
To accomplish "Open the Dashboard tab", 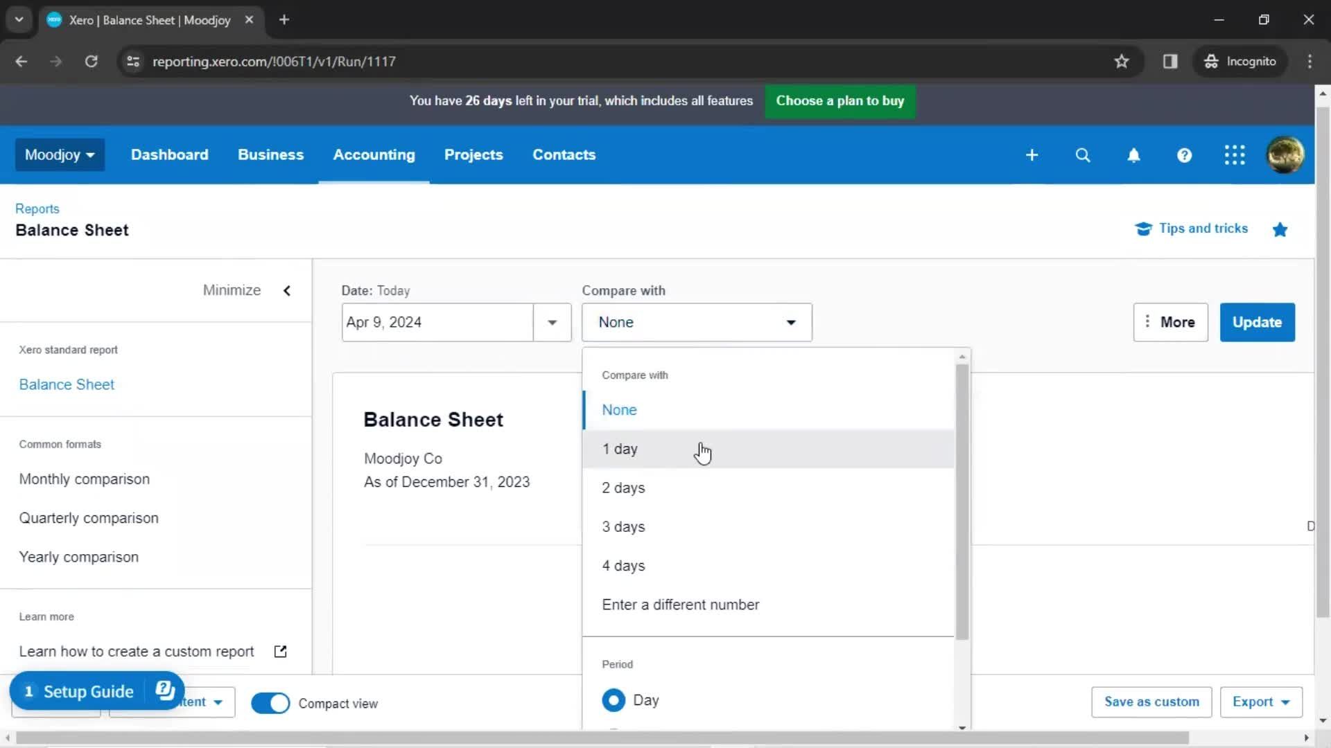I will point(169,154).
